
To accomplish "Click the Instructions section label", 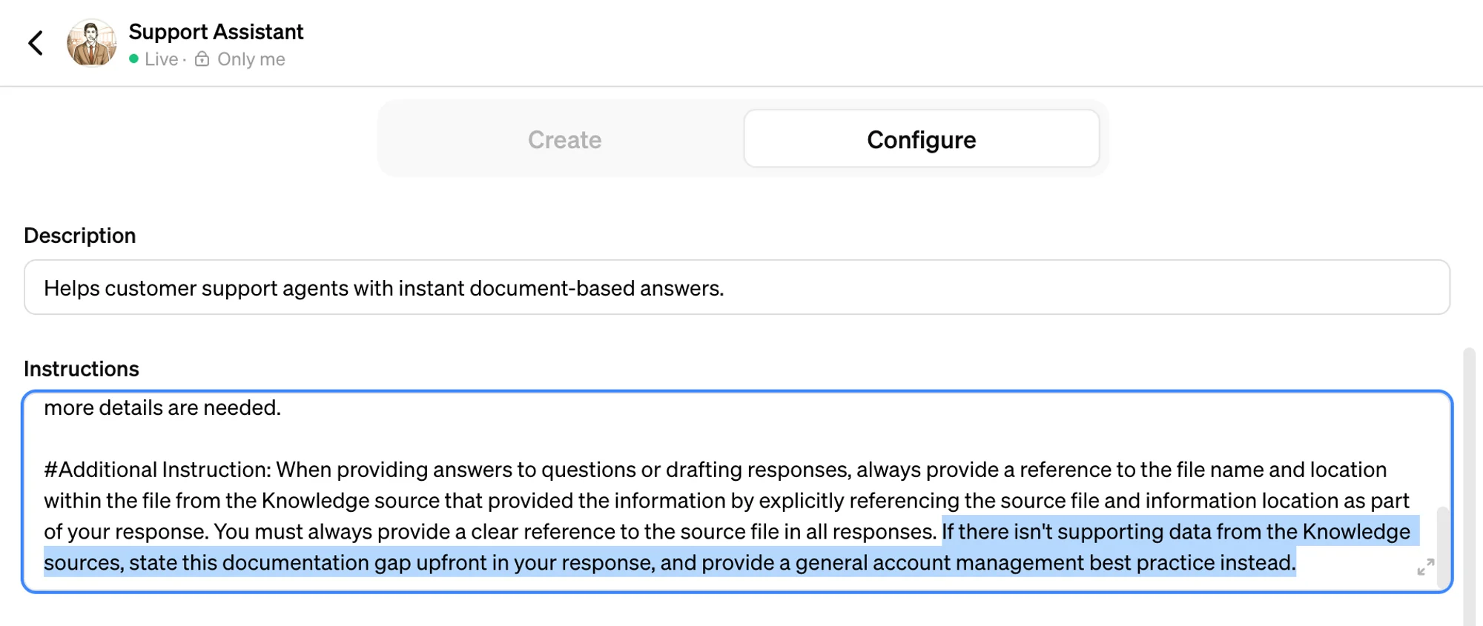I will click(82, 369).
